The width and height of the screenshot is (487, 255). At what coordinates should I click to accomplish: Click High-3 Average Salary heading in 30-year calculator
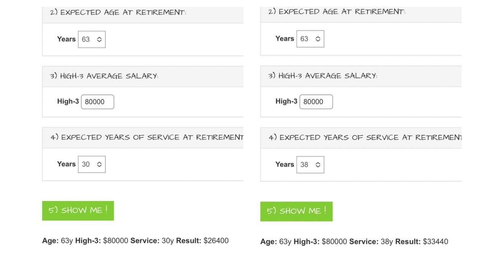(x=104, y=76)
